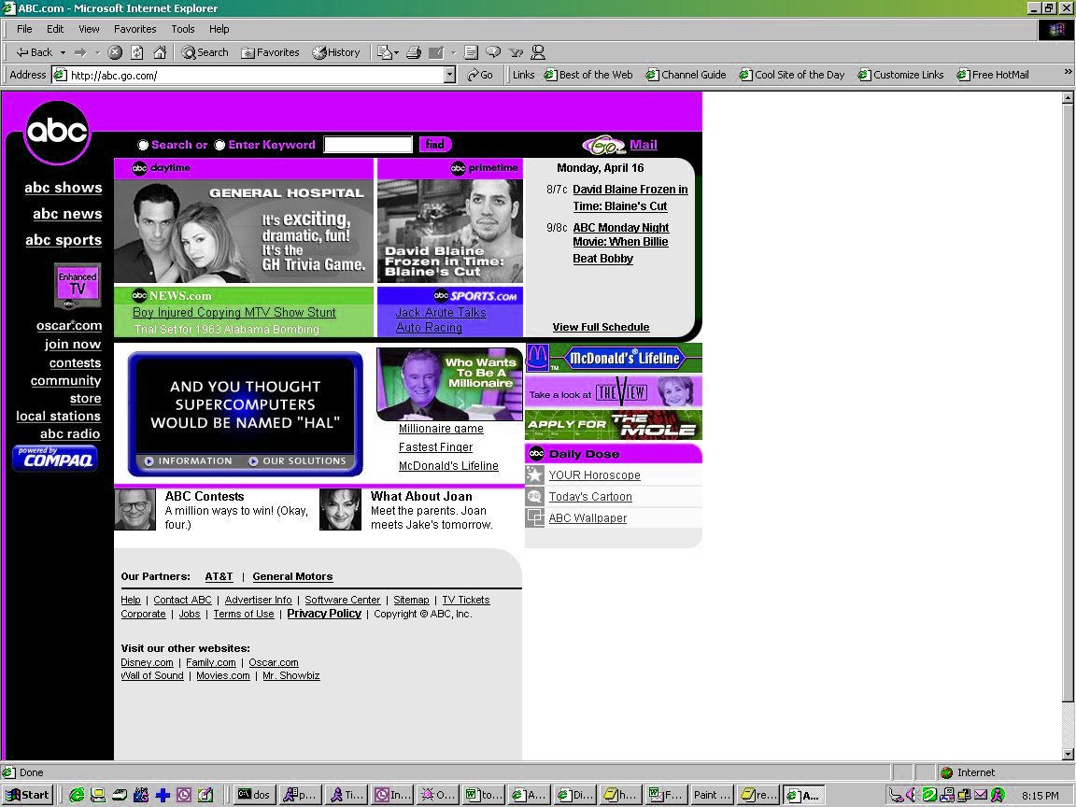This screenshot has width=1076, height=807.
Task: Click the star icon beside YOUR Horoscope
Action: click(x=534, y=474)
